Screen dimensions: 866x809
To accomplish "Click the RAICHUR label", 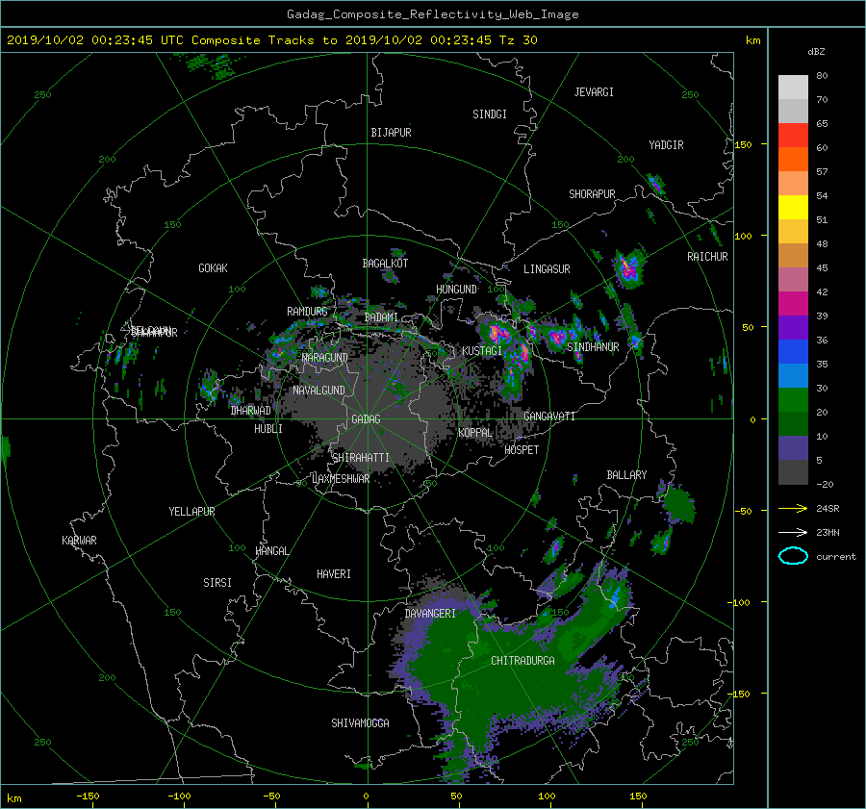I will click(707, 257).
